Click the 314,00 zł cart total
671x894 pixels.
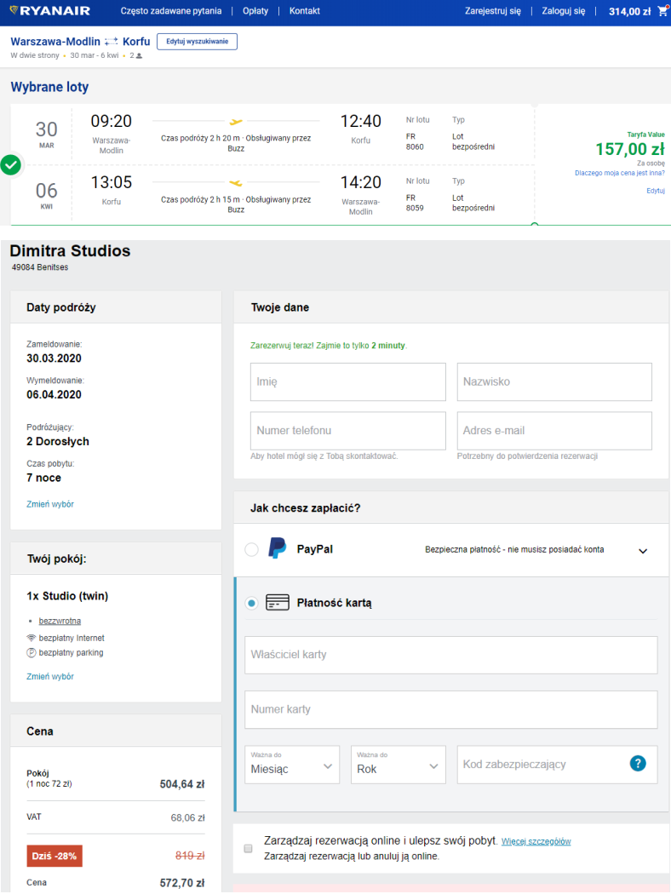click(x=629, y=11)
